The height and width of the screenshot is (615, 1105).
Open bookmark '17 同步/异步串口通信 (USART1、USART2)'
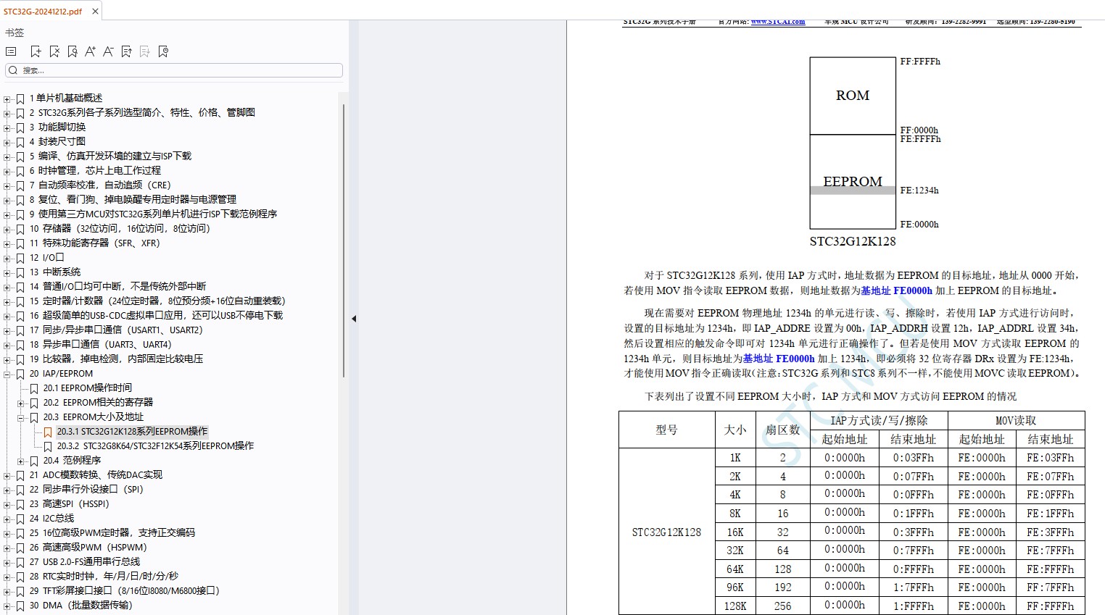pos(116,330)
